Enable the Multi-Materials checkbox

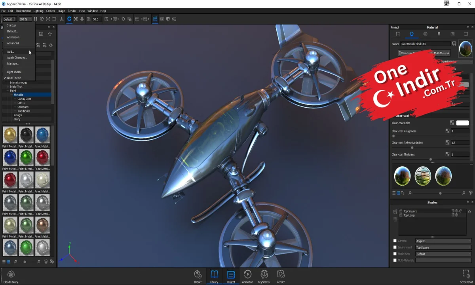click(395, 260)
